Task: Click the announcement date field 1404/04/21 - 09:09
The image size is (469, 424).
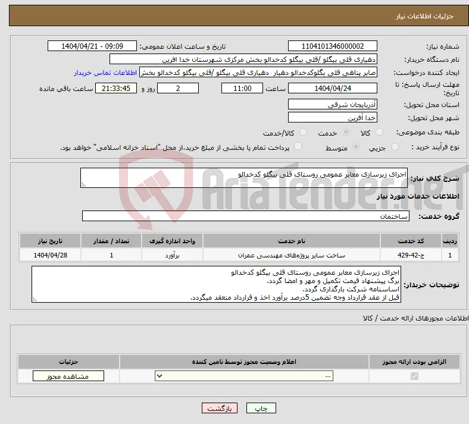Action: coord(92,46)
